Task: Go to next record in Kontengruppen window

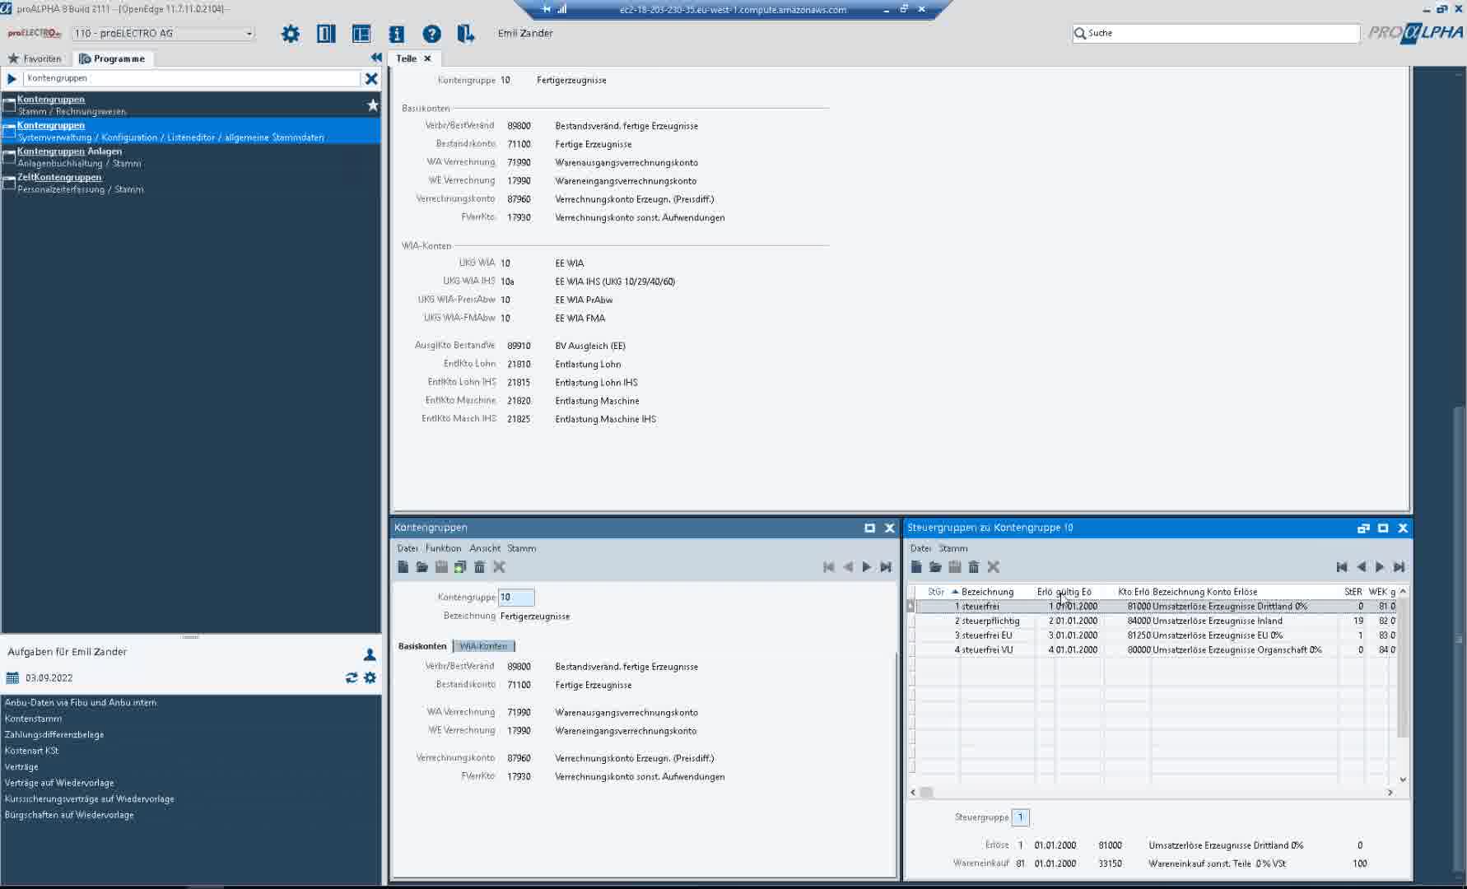Action: point(867,567)
